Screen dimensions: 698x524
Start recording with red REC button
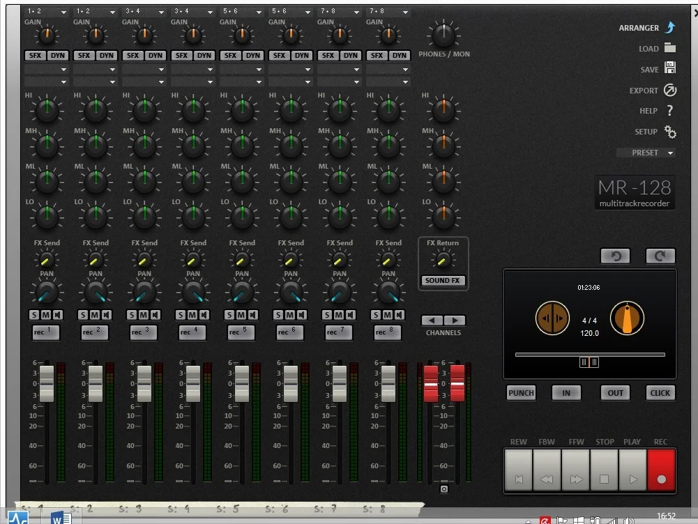[x=662, y=470]
